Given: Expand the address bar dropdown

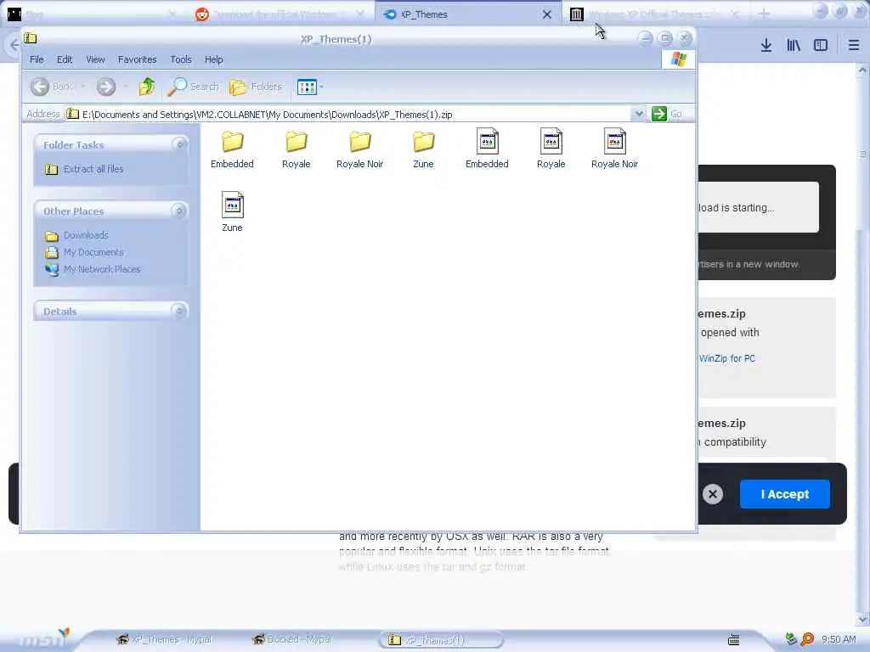Looking at the screenshot, I should (638, 114).
